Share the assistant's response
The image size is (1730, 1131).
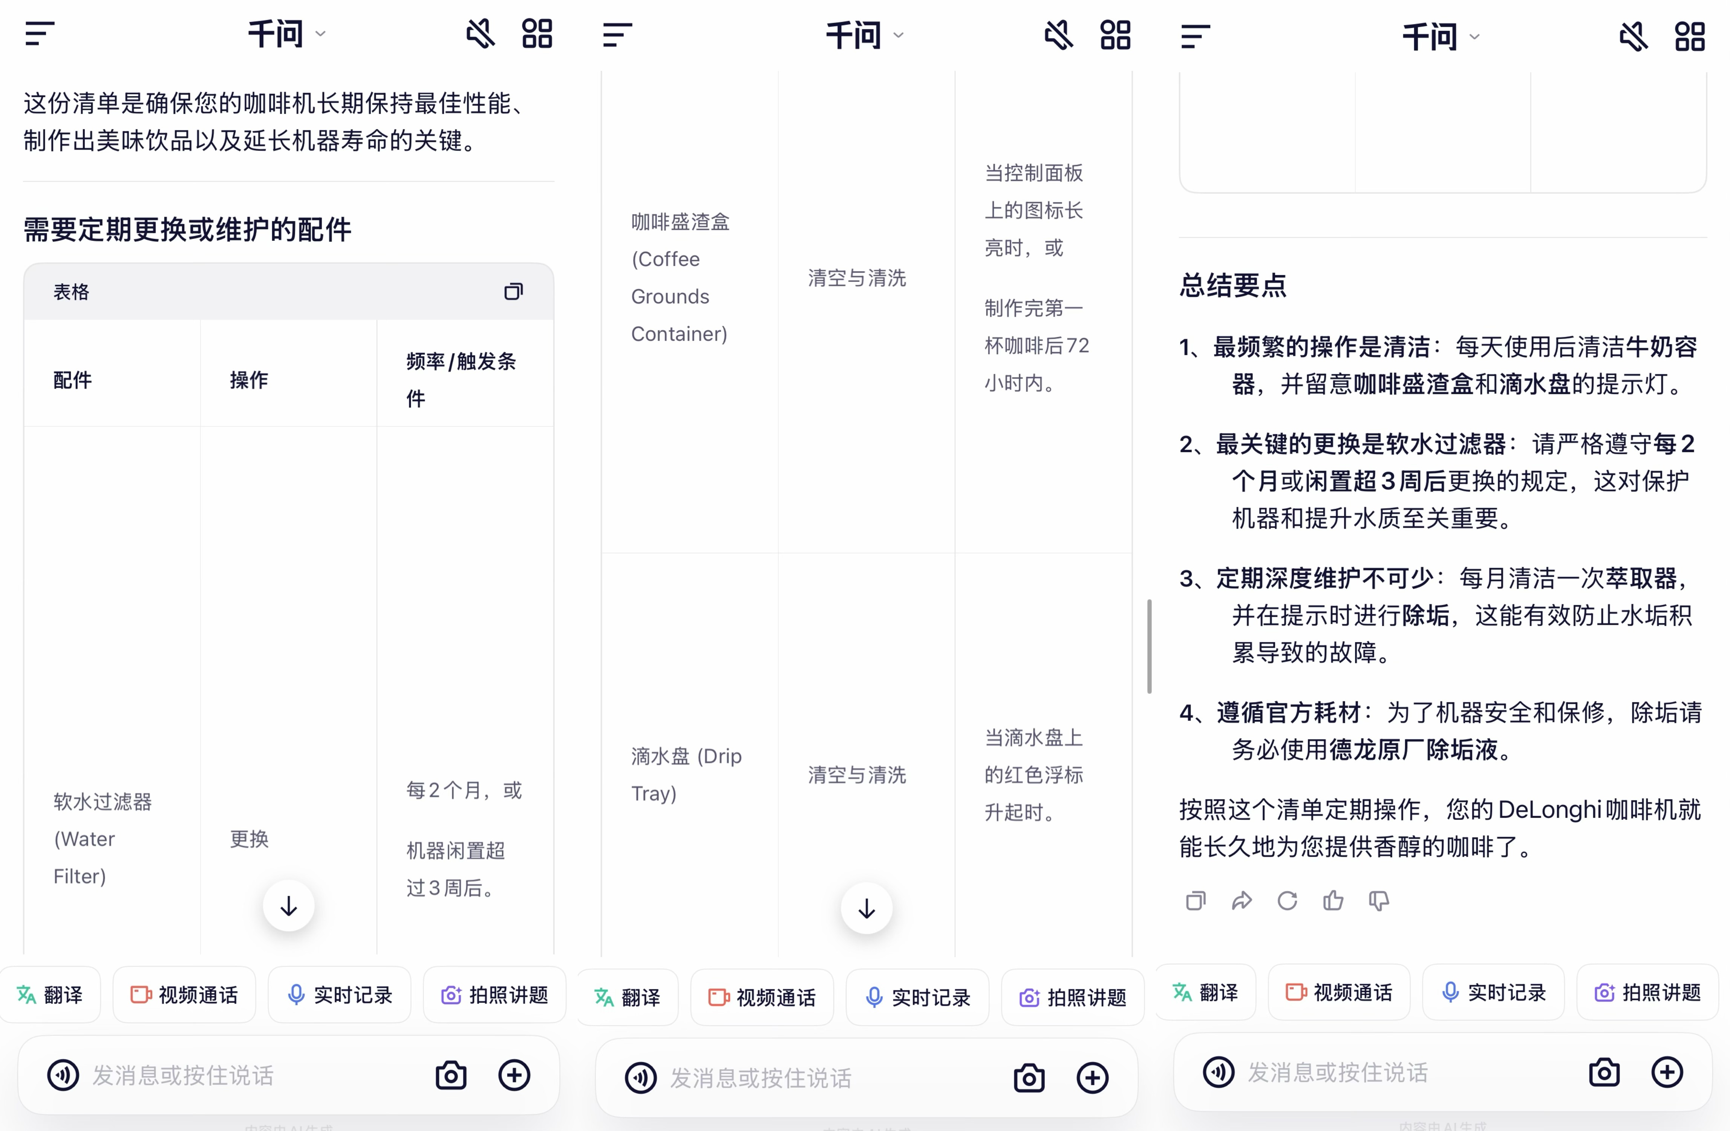tap(1242, 901)
